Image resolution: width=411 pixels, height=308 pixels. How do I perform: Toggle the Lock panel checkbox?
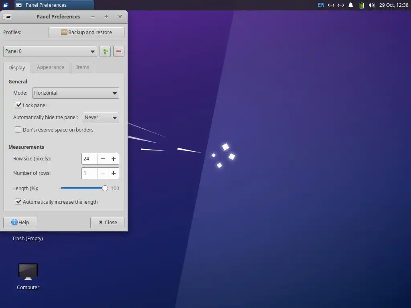18,105
